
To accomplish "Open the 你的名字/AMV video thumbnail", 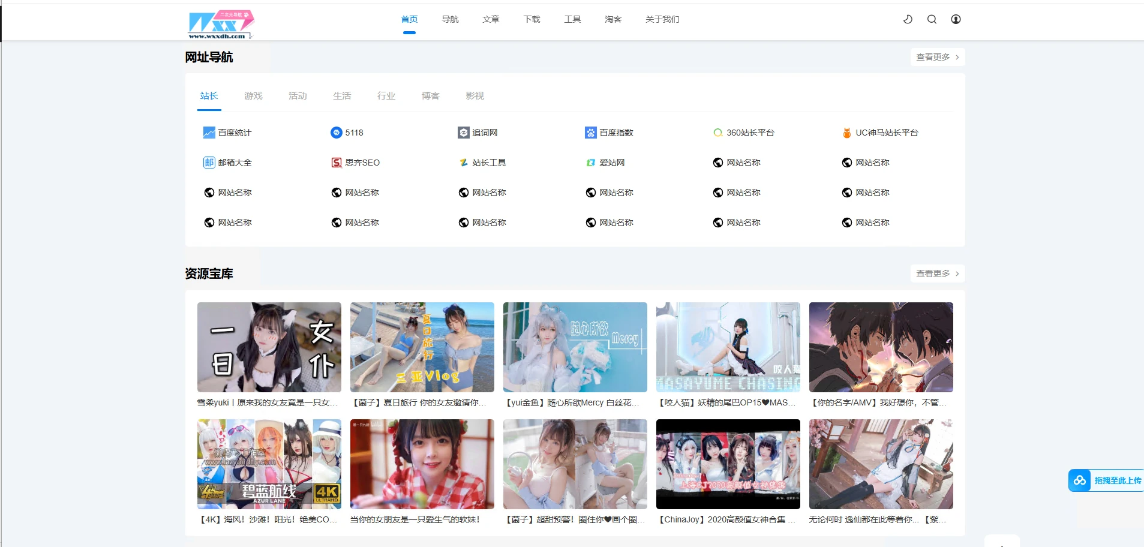I will click(x=881, y=347).
